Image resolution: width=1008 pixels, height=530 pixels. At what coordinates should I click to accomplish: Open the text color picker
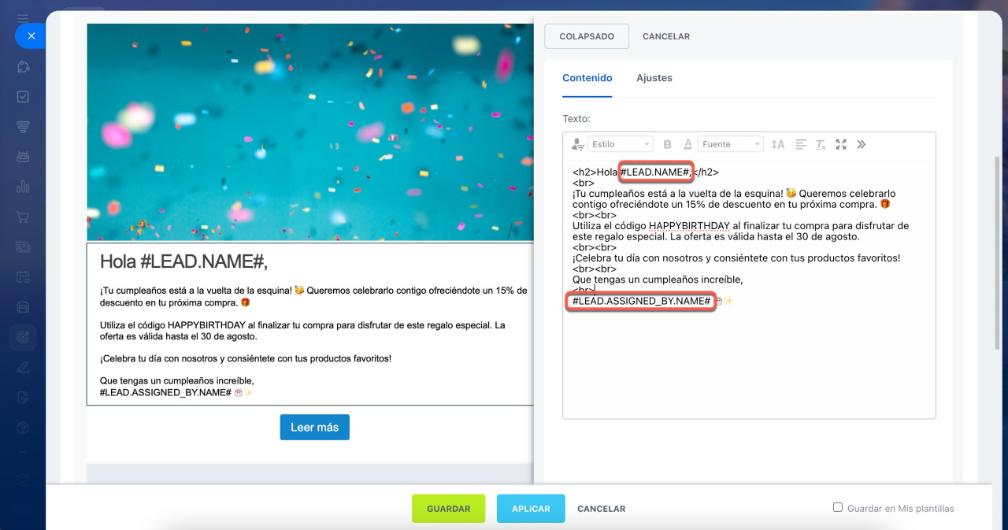click(687, 144)
